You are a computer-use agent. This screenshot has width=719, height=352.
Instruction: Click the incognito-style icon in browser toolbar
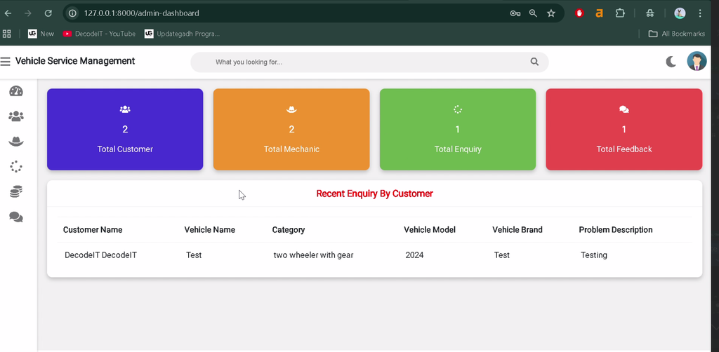tap(649, 13)
